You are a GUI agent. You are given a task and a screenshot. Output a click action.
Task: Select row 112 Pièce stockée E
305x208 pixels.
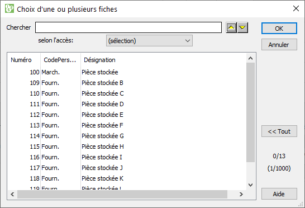127,115
